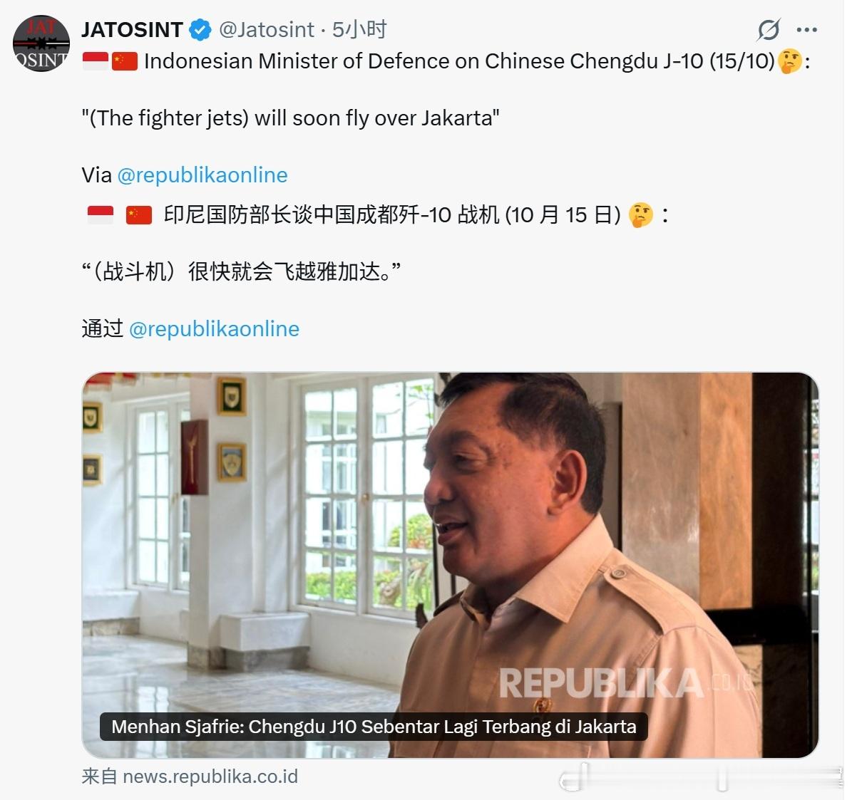Image resolution: width=852 pixels, height=800 pixels.
Task: Open the three-dot more options menu
Action: (807, 30)
